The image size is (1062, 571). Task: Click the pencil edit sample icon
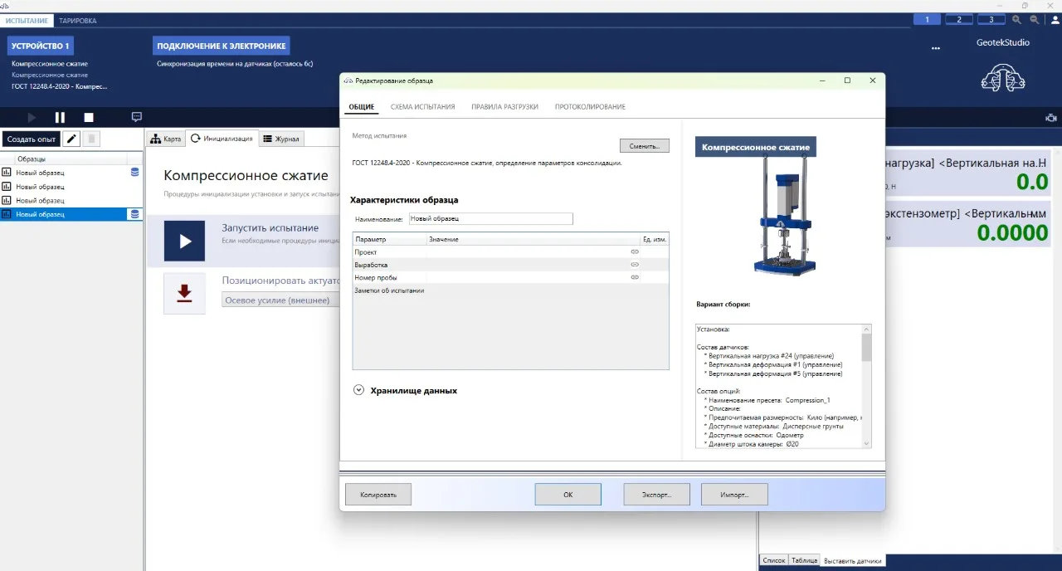point(71,139)
